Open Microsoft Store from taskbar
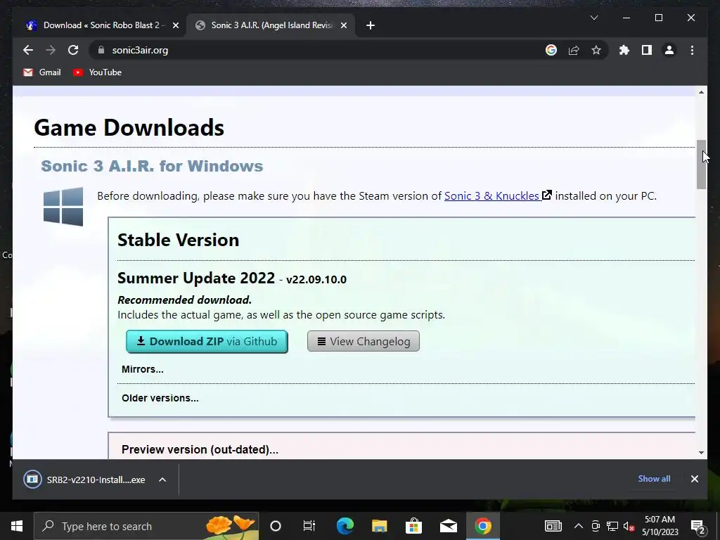The height and width of the screenshot is (540, 720). point(413,526)
